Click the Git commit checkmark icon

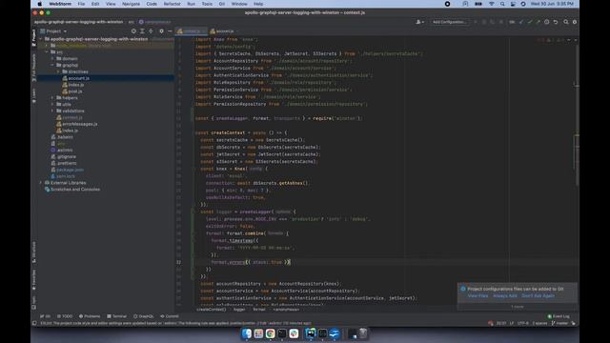pos(530,22)
